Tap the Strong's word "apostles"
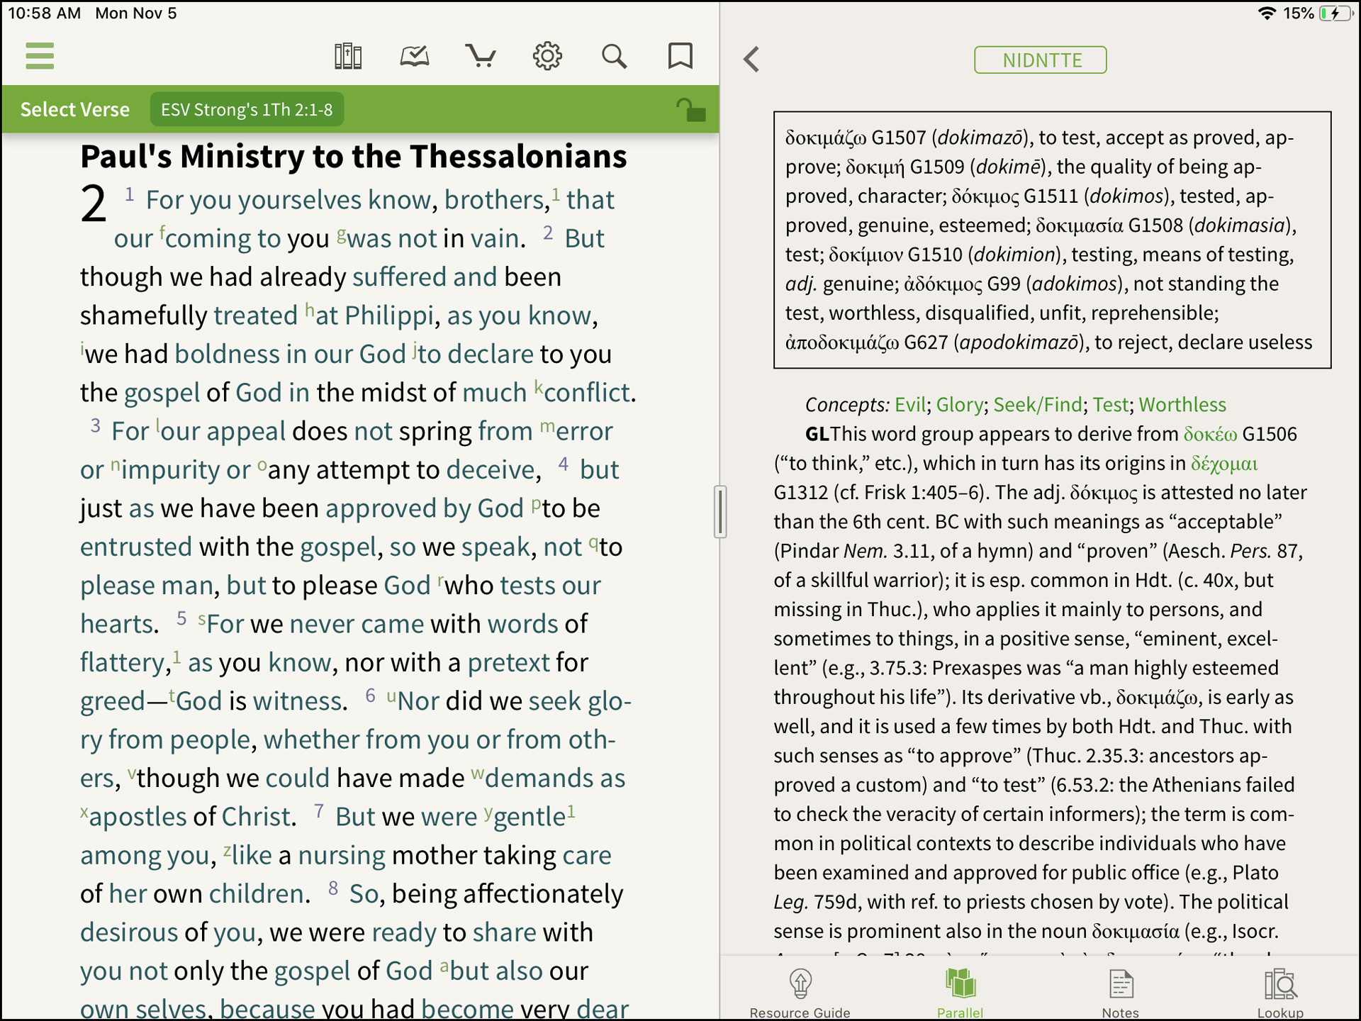 click(138, 817)
